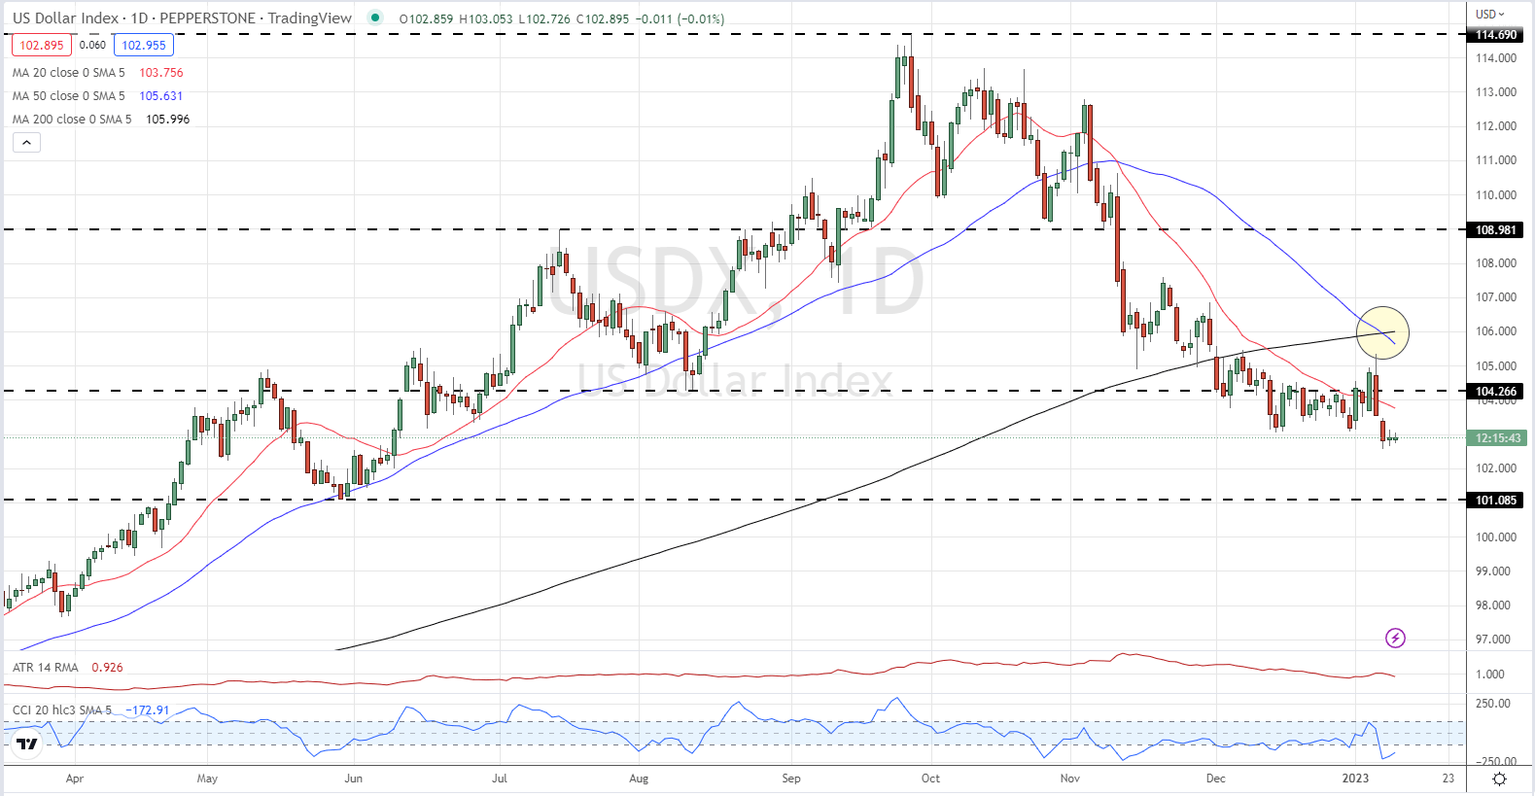The image size is (1535, 796).
Task: Select the 108.981 horizontal line price label
Action: 1496,230
